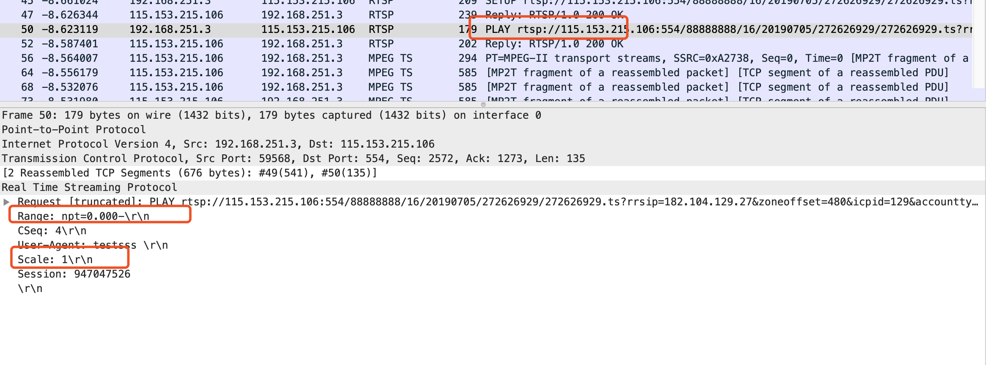The image size is (986, 365).
Task: Select packet 50 PLAY request row
Action: pos(281,29)
